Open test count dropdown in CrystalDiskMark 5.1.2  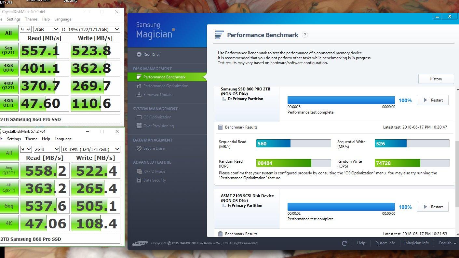point(26,149)
